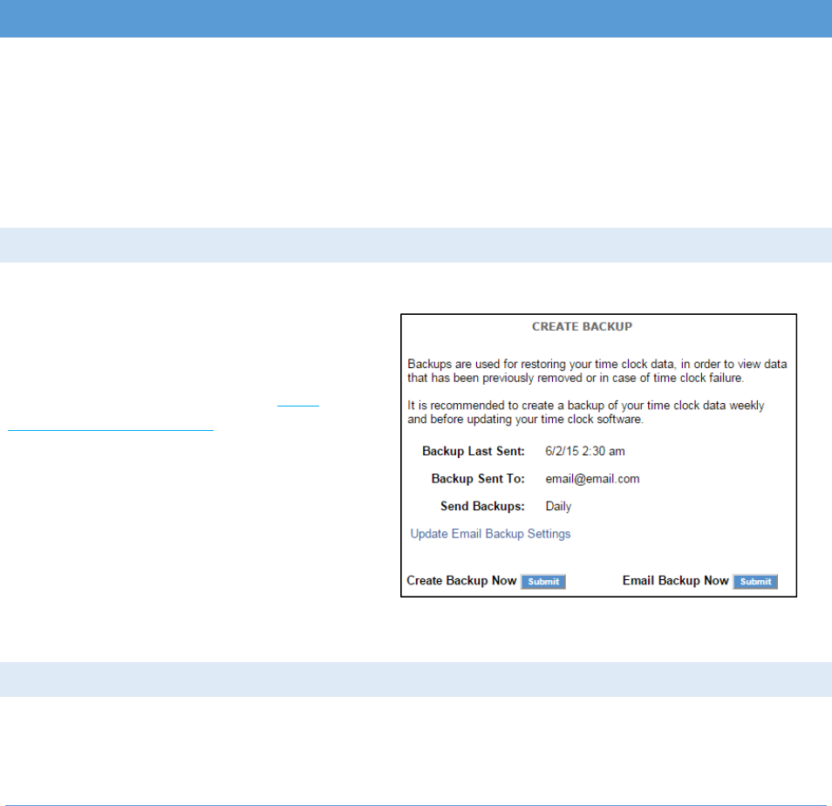Select the CREATE BACKUP heading text

582,327
